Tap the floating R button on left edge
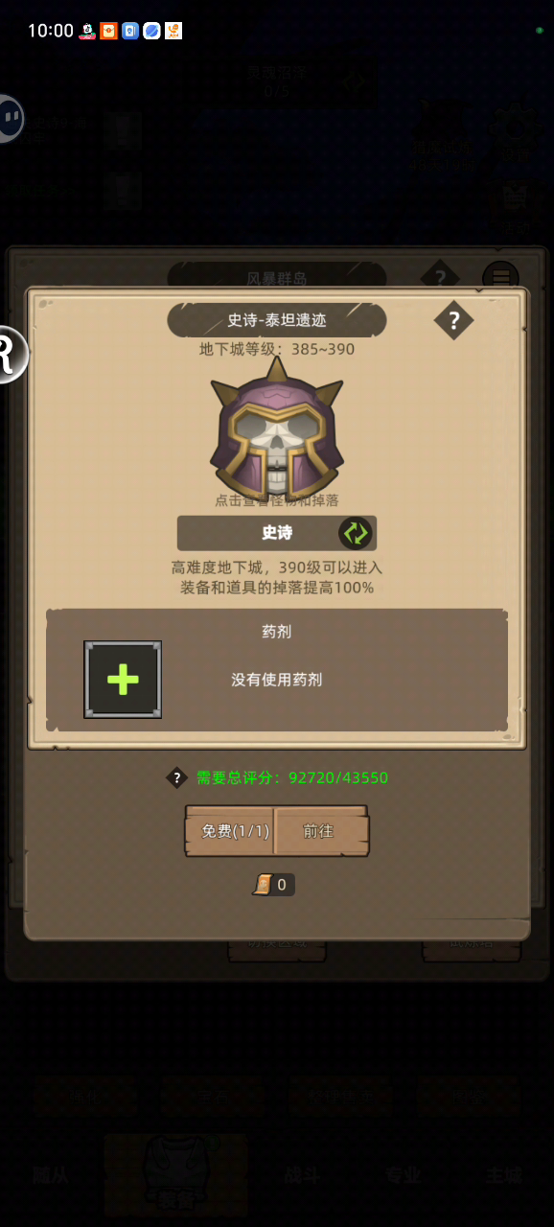The width and height of the screenshot is (554, 1227). coord(10,355)
